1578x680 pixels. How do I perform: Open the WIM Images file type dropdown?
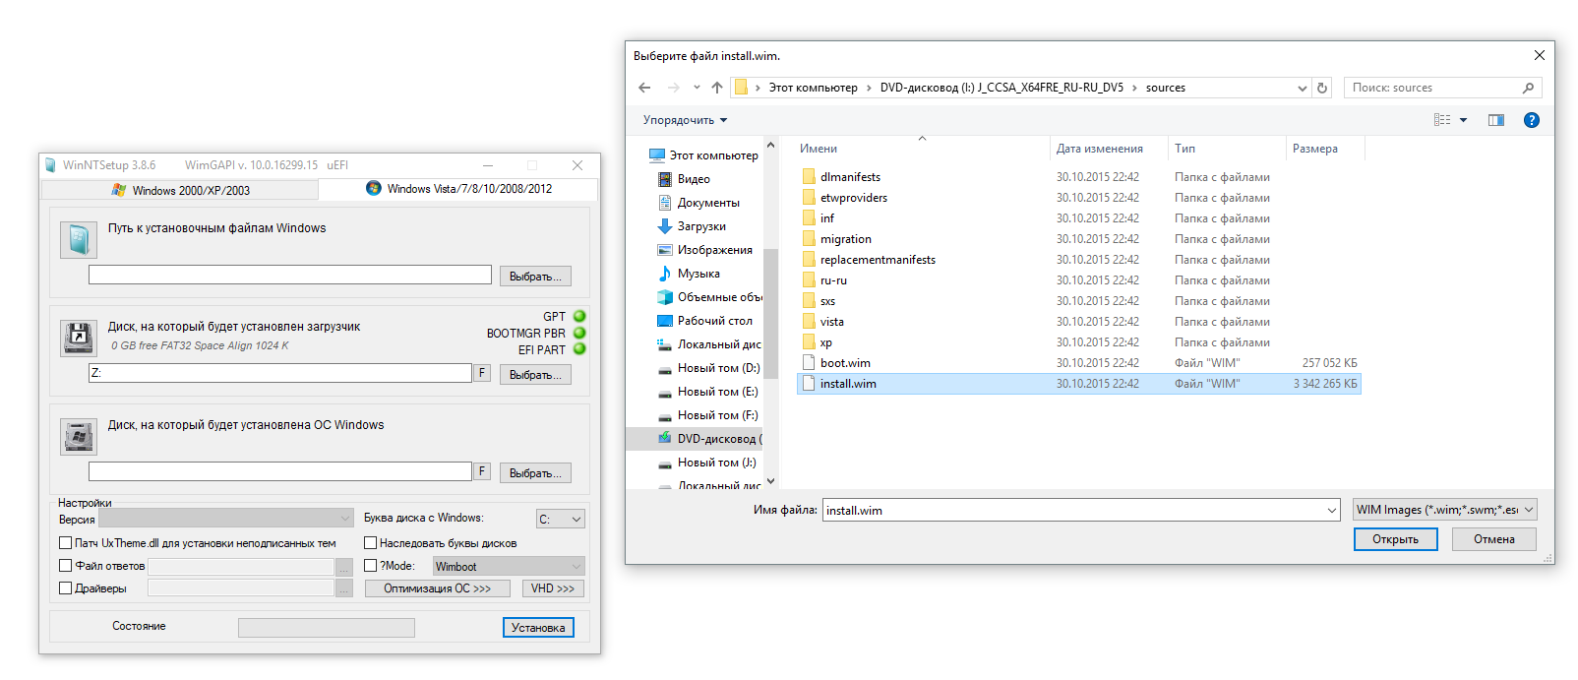tap(1445, 510)
